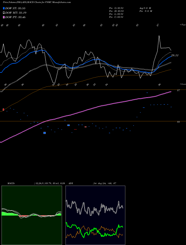Screen dimensions: 186x245
Task: Click the red candle at the far left
Action: pos(3,110)
